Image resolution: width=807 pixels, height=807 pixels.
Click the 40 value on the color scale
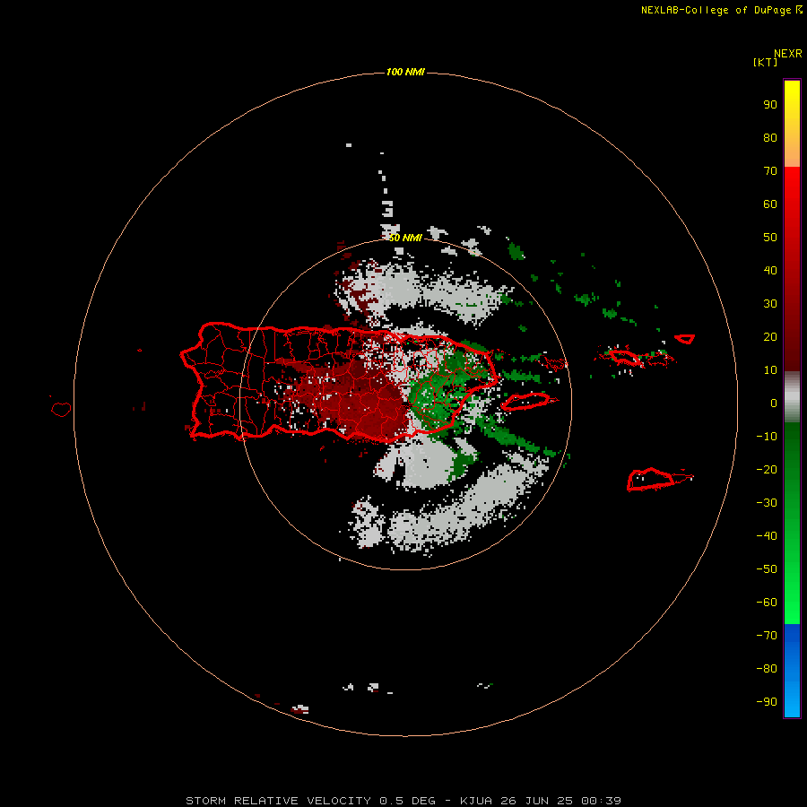point(770,270)
